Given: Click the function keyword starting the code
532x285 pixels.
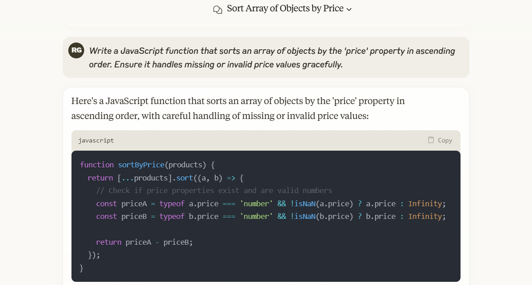Looking at the screenshot, I should 97,165.
